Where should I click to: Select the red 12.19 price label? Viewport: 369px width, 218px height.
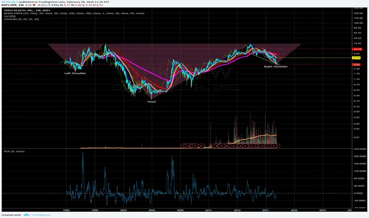click(357, 49)
